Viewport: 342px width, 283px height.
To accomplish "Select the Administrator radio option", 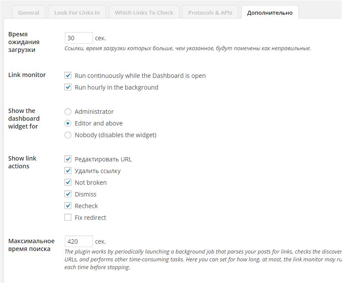I will [68, 112].
